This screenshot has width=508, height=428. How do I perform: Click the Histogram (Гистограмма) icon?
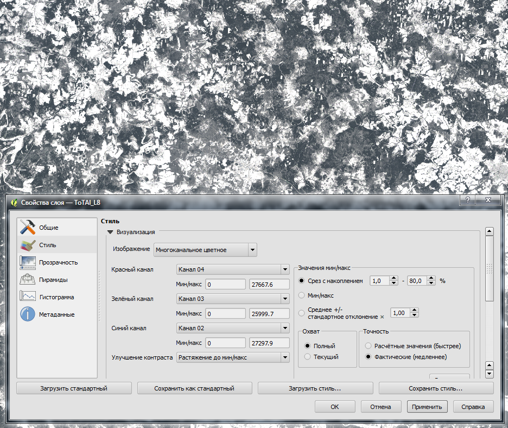pyautogui.click(x=28, y=297)
